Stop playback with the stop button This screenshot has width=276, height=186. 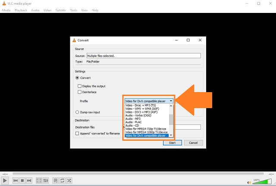pos(22,180)
